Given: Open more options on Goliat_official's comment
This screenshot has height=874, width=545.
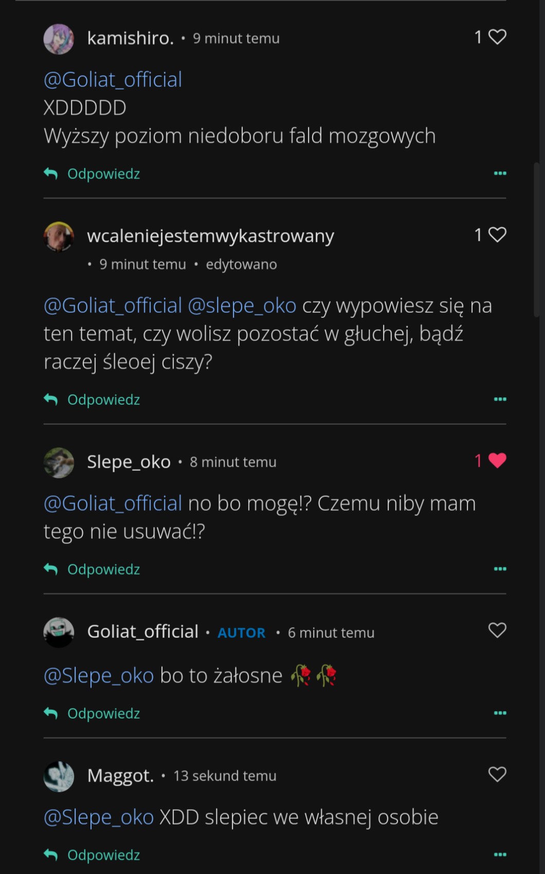Looking at the screenshot, I should click(x=500, y=713).
